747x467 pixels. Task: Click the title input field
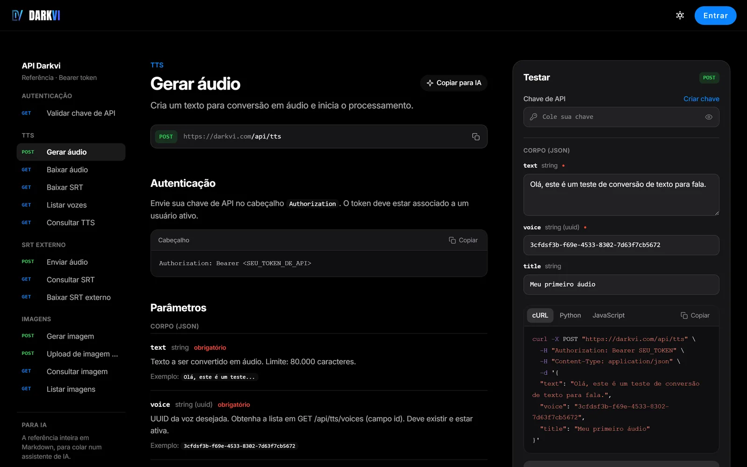(621, 284)
